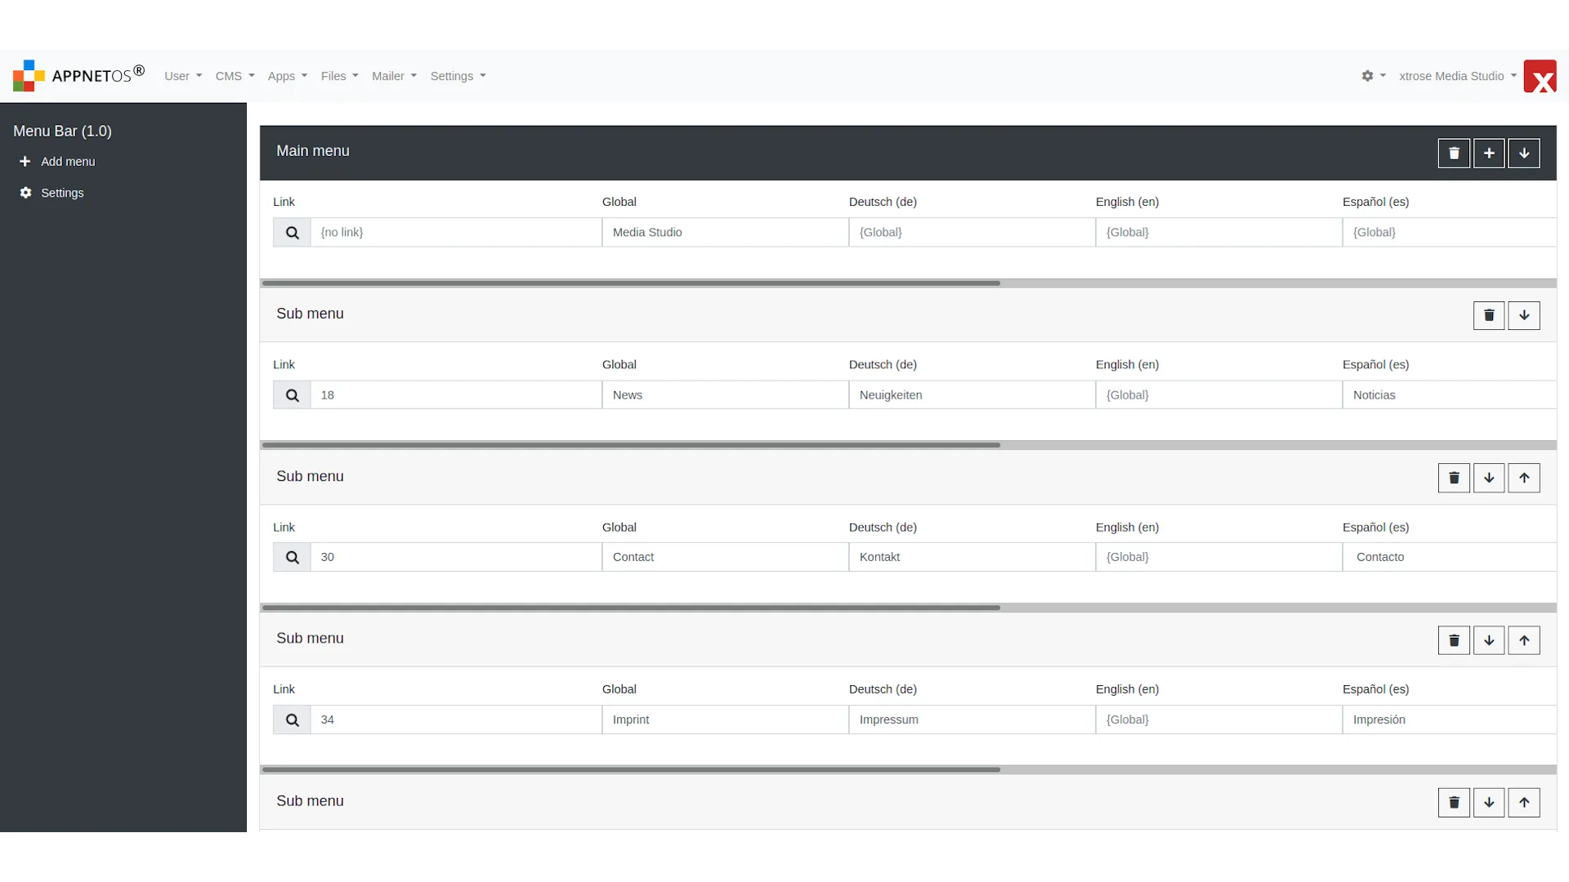Image resolution: width=1569 pixels, height=882 pixels.
Task: Click the search icon next to link 30
Action: tap(292, 557)
